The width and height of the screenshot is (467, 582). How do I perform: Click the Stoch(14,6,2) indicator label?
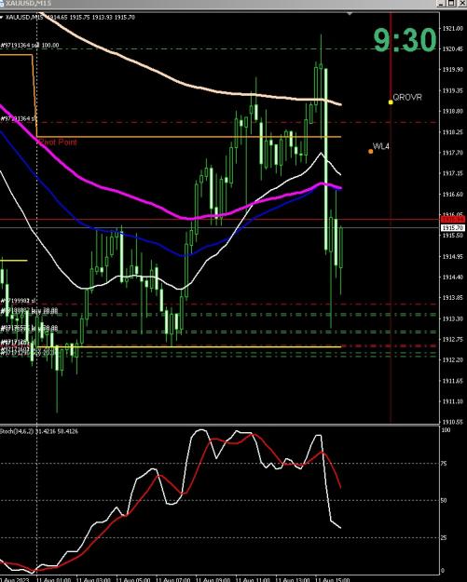click(17, 432)
